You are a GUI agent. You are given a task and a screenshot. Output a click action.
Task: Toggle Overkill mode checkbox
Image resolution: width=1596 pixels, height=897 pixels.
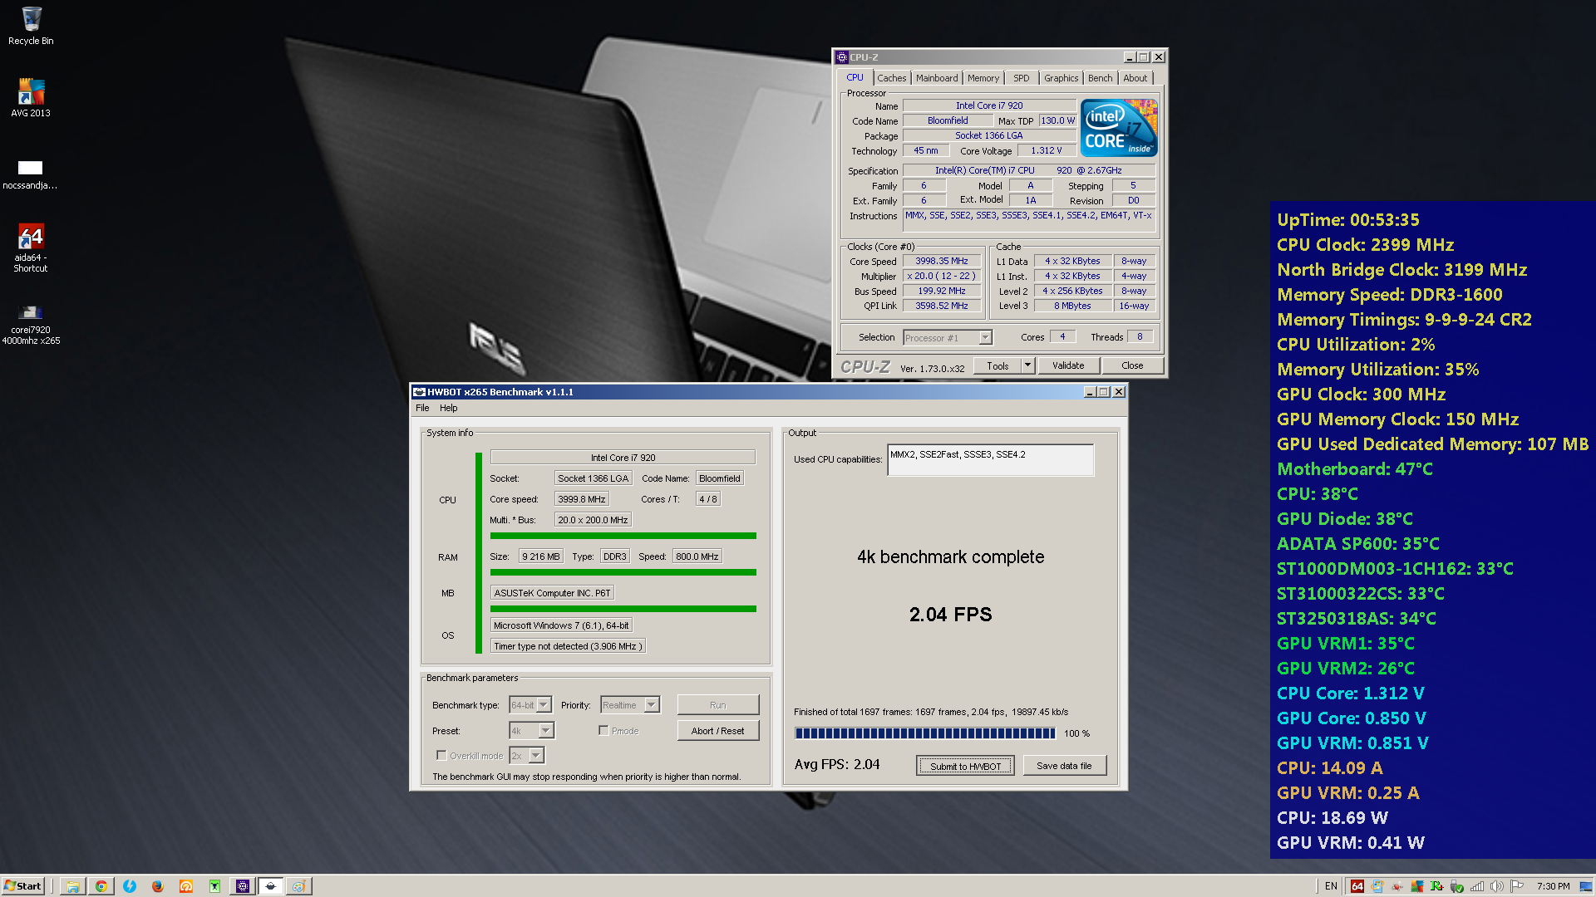tap(441, 756)
